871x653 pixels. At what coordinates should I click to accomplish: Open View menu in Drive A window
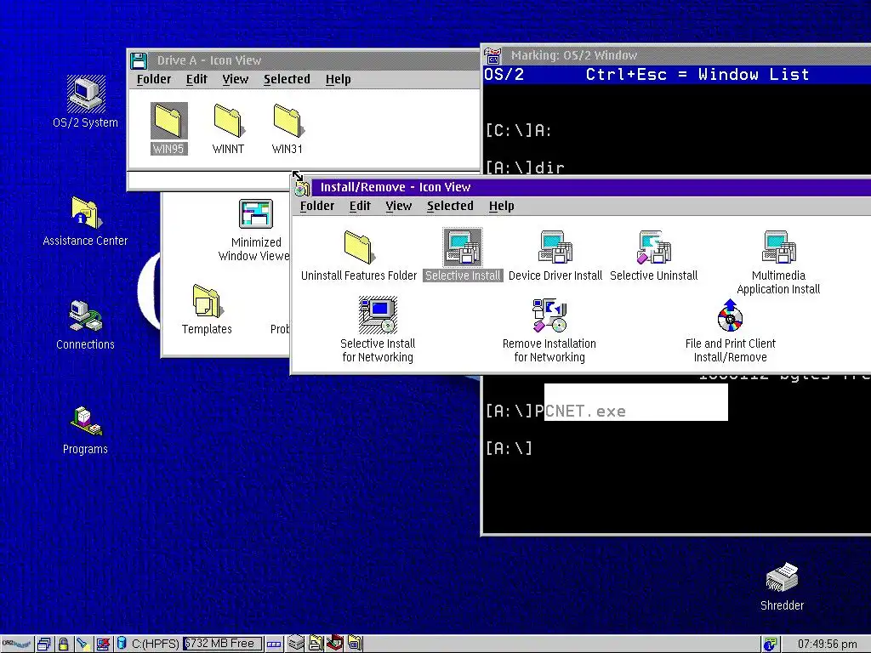pyautogui.click(x=236, y=79)
